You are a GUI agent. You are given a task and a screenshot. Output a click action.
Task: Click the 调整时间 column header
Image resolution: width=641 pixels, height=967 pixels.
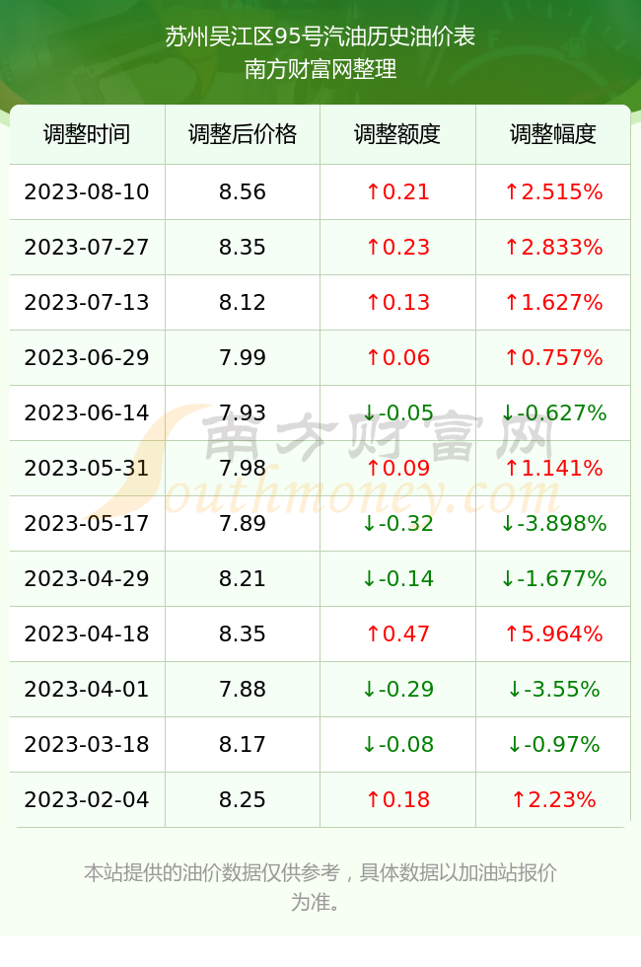87,134
